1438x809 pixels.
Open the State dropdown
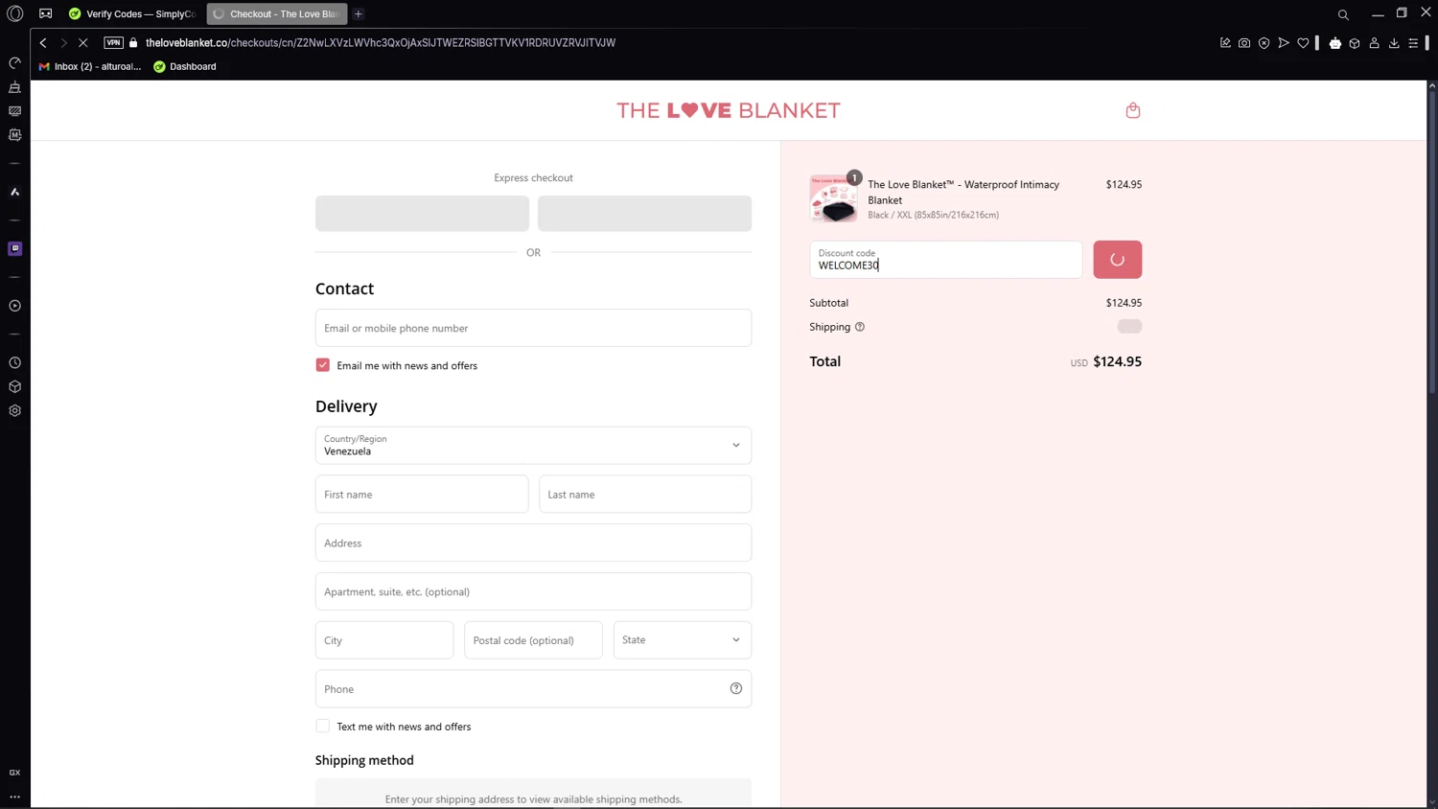683,639
